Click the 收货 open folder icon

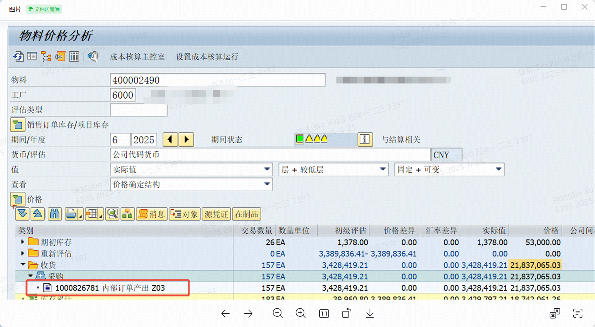click(x=33, y=265)
